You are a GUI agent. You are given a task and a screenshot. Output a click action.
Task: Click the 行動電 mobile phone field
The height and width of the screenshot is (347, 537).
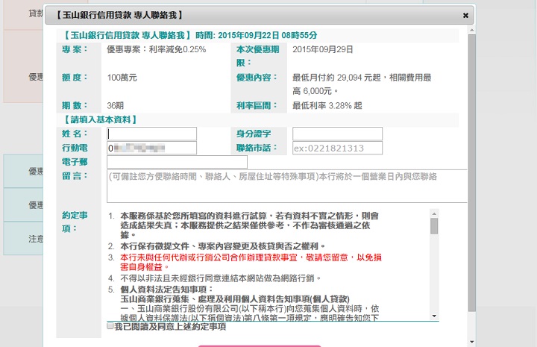pyautogui.click(x=151, y=148)
